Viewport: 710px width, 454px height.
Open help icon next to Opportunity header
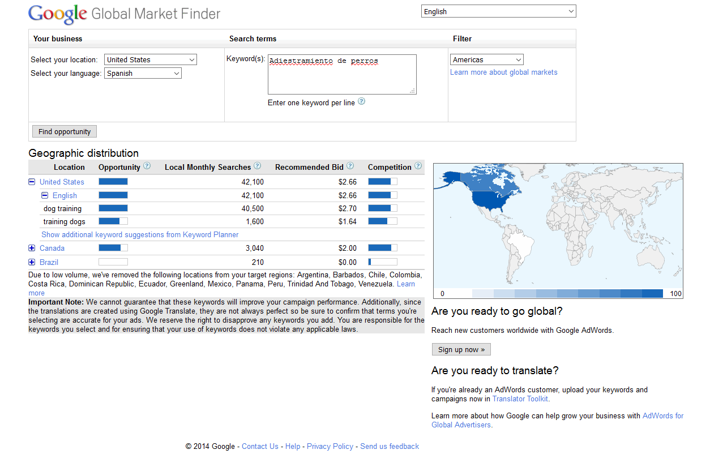[x=147, y=166]
